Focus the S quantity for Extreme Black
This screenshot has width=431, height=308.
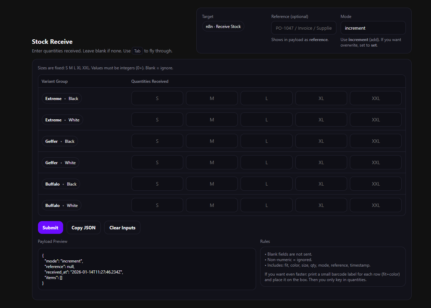[157, 98]
